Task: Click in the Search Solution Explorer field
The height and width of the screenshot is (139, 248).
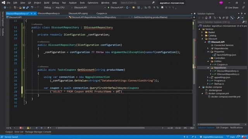Action: (x=219, y=22)
